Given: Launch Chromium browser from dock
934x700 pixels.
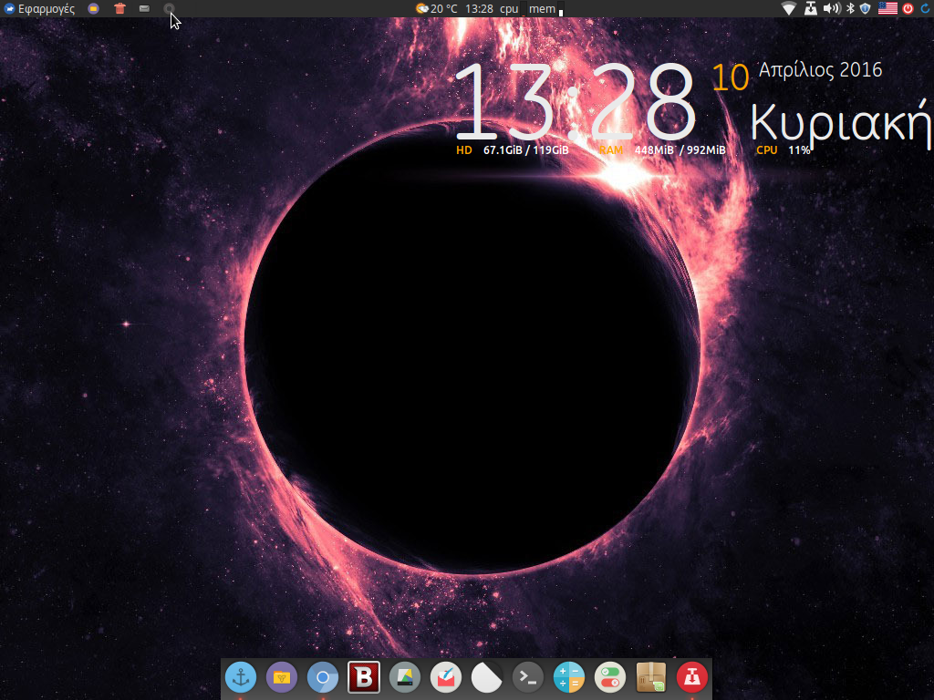Looking at the screenshot, I should coord(323,677).
